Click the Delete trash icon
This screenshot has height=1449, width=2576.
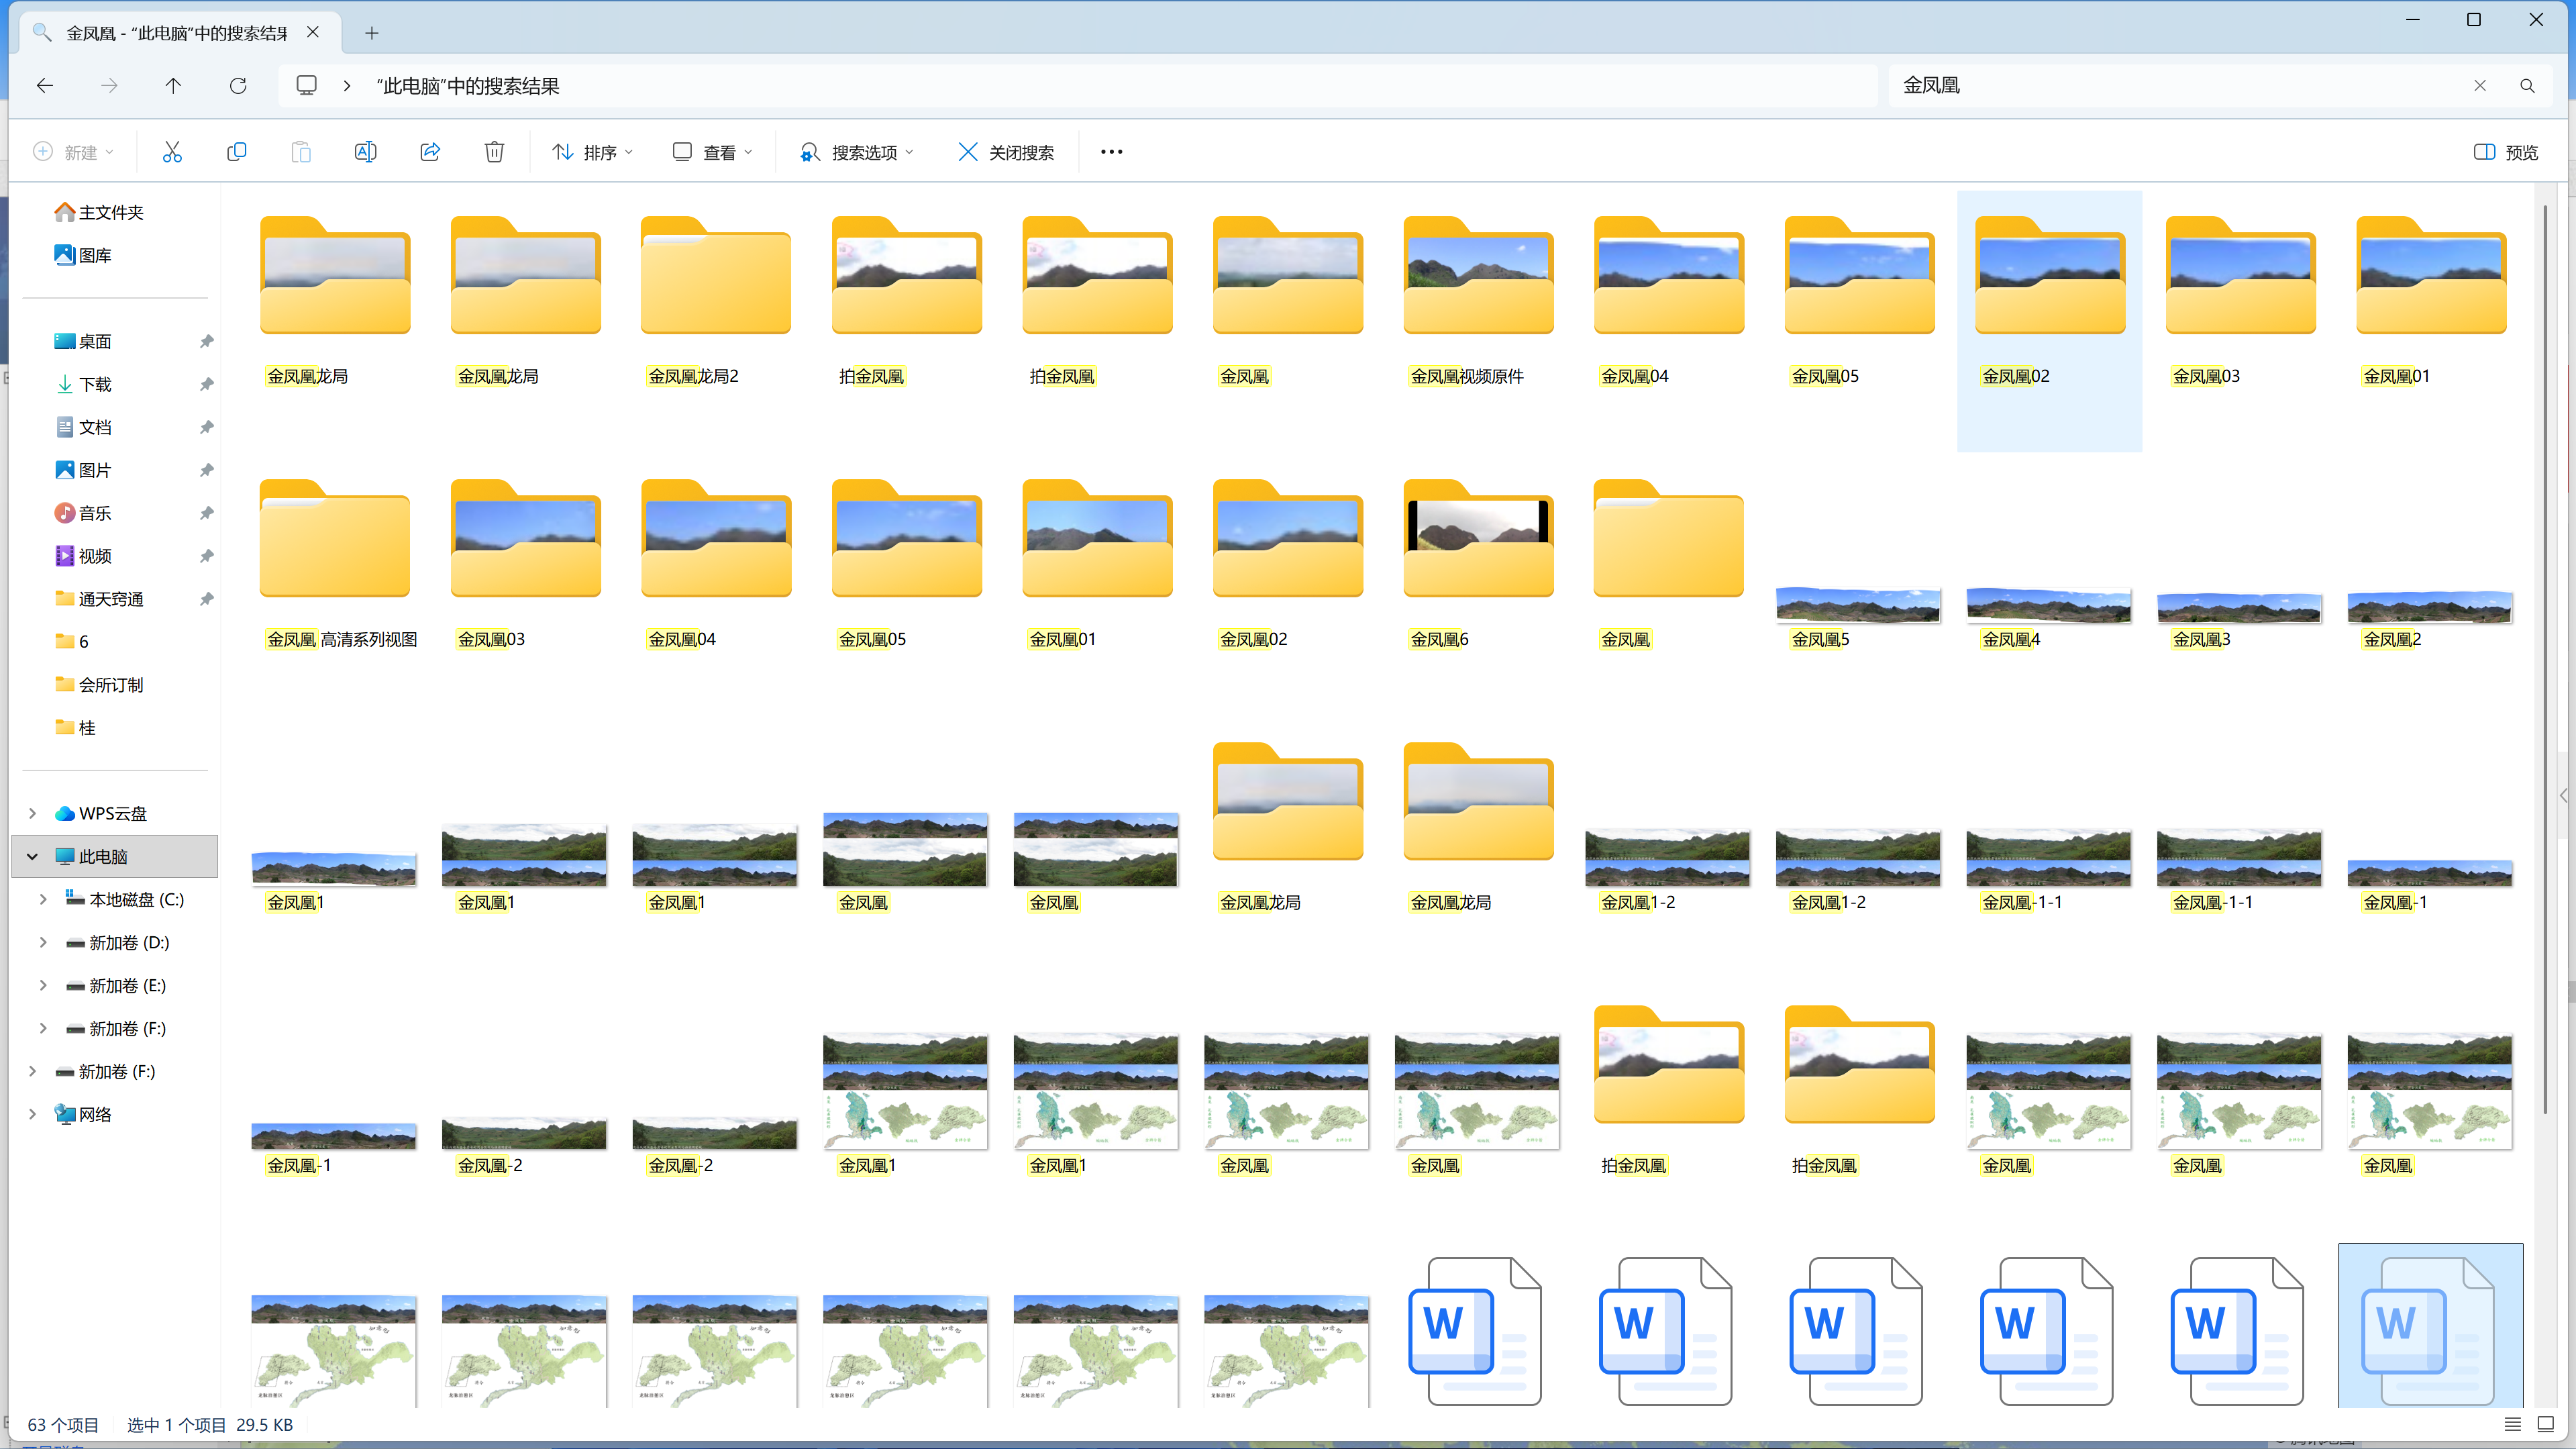494,152
